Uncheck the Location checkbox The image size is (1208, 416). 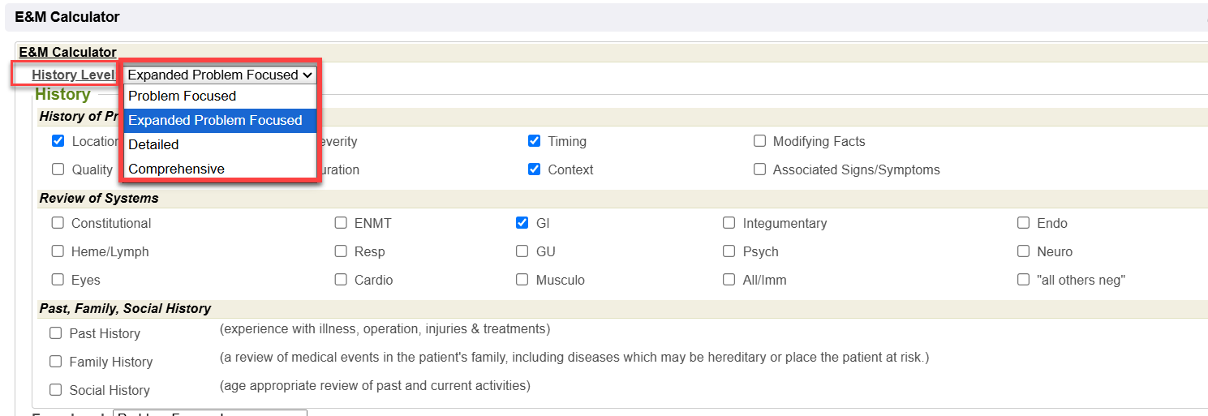58,141
